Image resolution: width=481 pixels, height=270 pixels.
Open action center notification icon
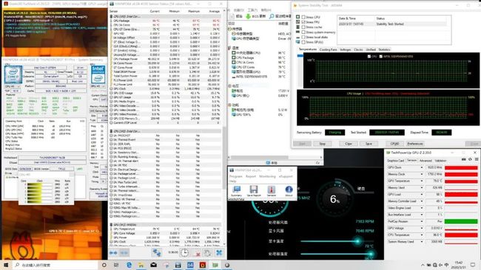pos(473,265)
